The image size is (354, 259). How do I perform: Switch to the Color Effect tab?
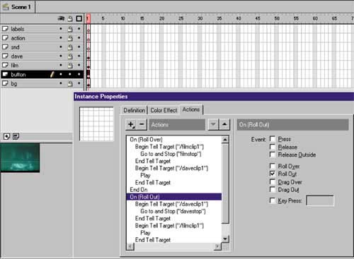[164, 110]
